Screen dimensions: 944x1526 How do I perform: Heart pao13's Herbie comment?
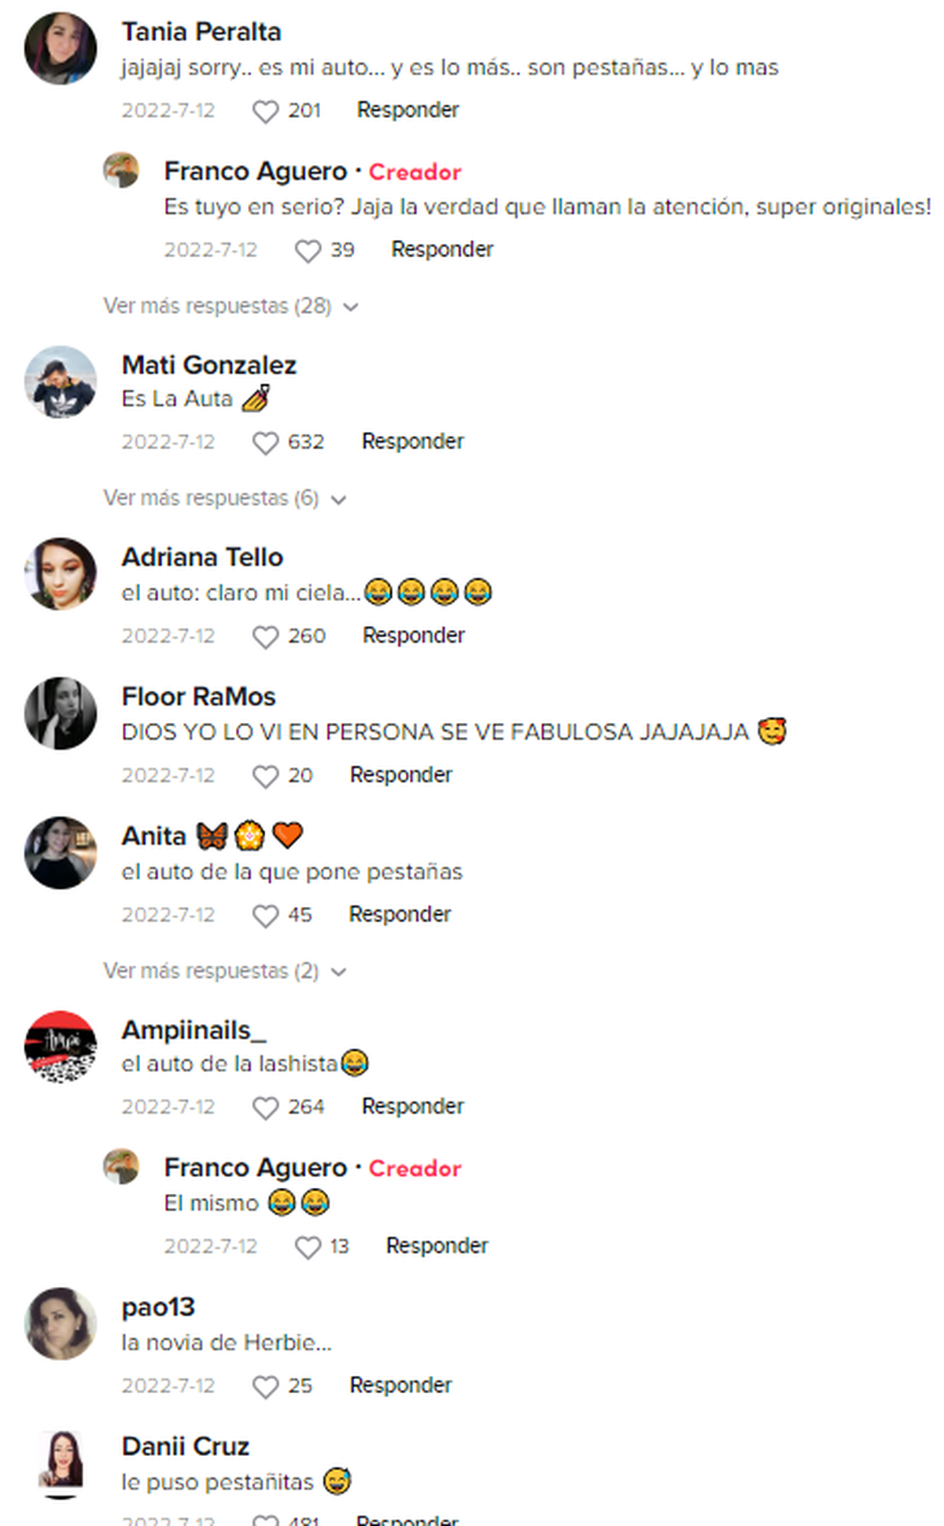[265, 1387]
